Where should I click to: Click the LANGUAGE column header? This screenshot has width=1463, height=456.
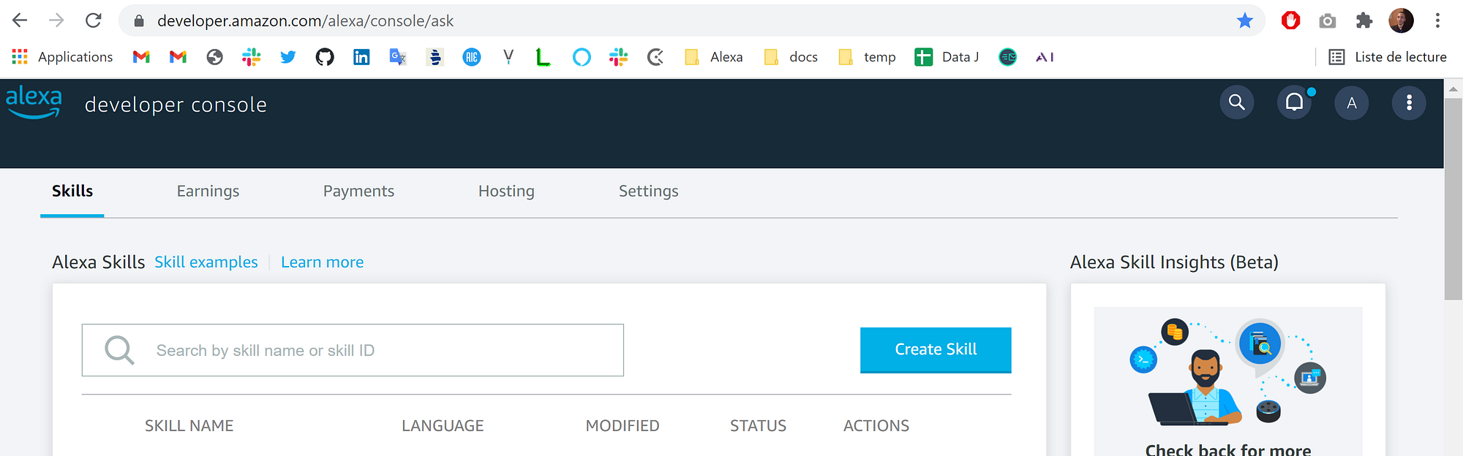pos(443,426)
